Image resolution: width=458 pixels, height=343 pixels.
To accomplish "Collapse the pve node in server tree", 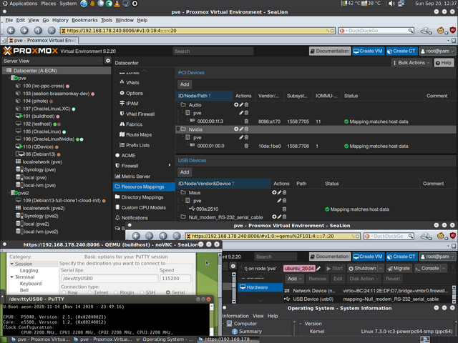I will [x=9, y=78].
